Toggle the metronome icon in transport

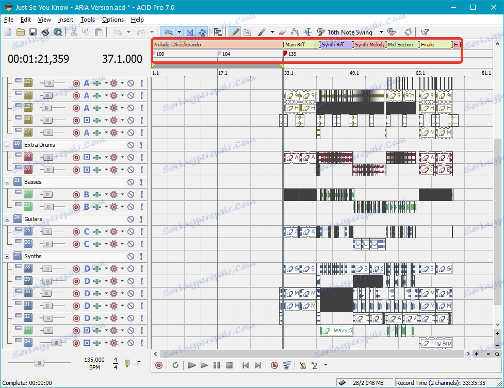coord(302,365)
